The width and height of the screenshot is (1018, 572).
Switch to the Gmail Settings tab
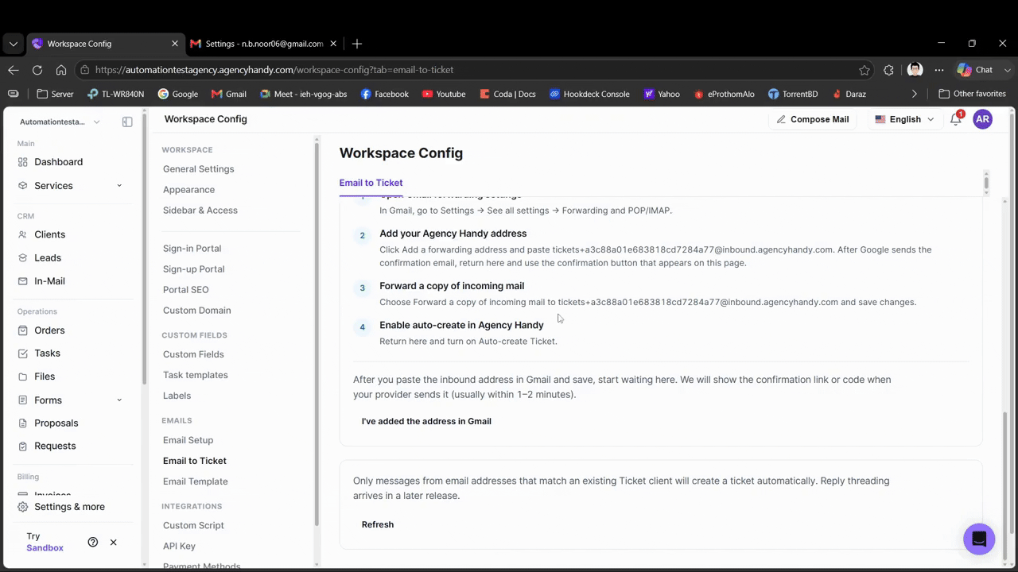pos(265,44)
